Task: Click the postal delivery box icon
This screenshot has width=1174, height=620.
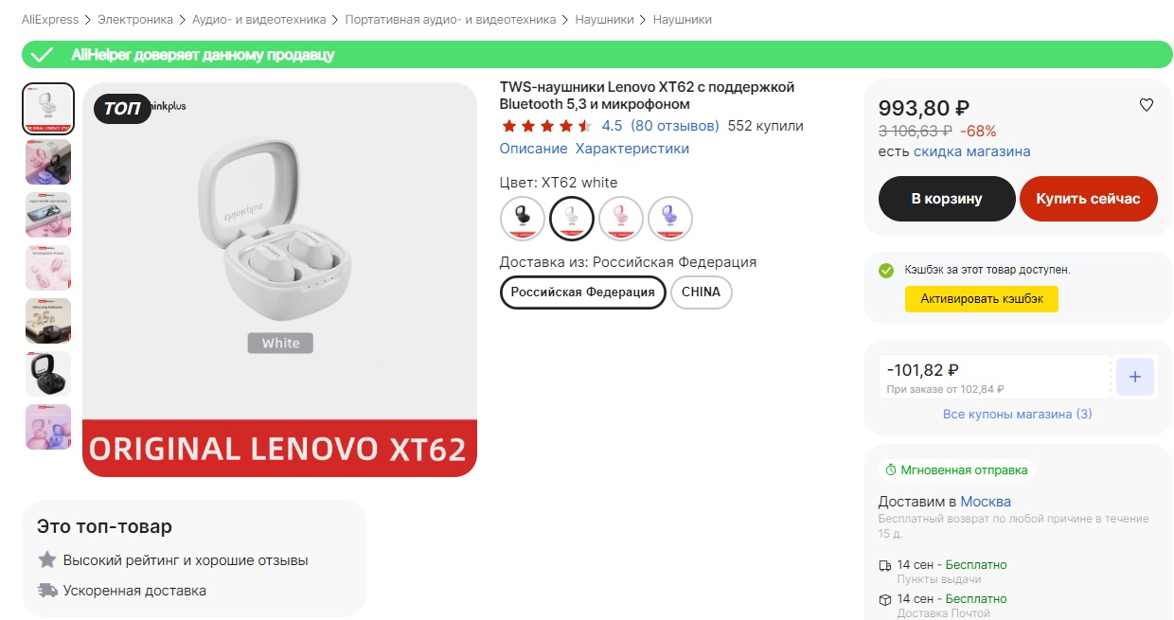Action: click(885, 599)
